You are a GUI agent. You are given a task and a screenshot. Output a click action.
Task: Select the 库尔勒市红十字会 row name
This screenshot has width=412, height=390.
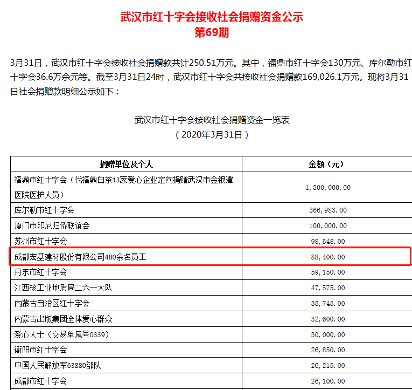[x=44, y=210]
